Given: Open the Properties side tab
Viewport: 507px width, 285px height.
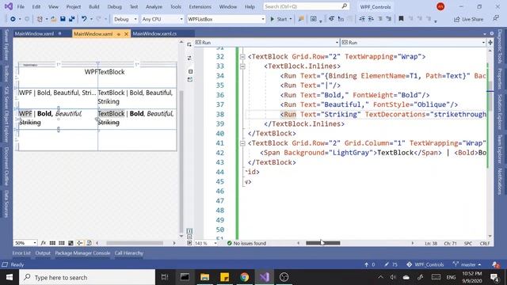Looking at the screenshot, I should (500, 78).
